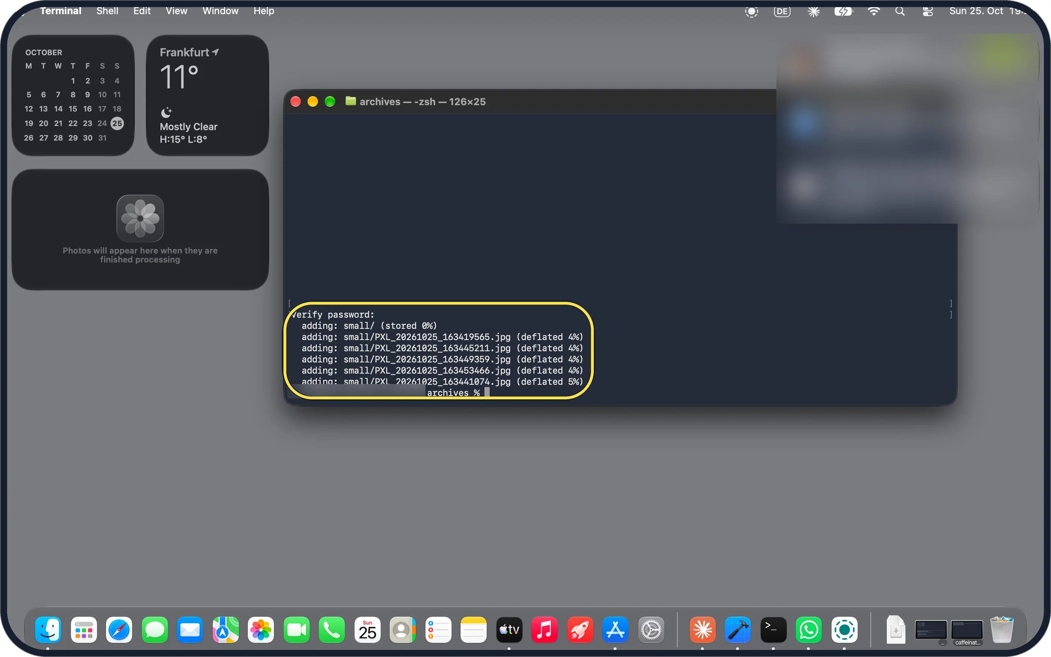This screenshot has height=657, width=1051.
Task: Open the Terminal application menu
Action: [60, 11]
